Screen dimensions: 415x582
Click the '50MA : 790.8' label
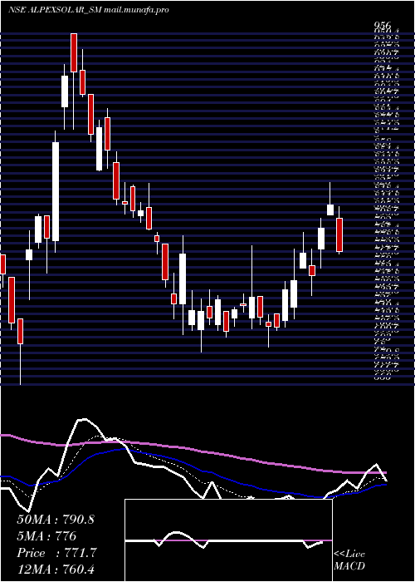(x=56, y=520)
